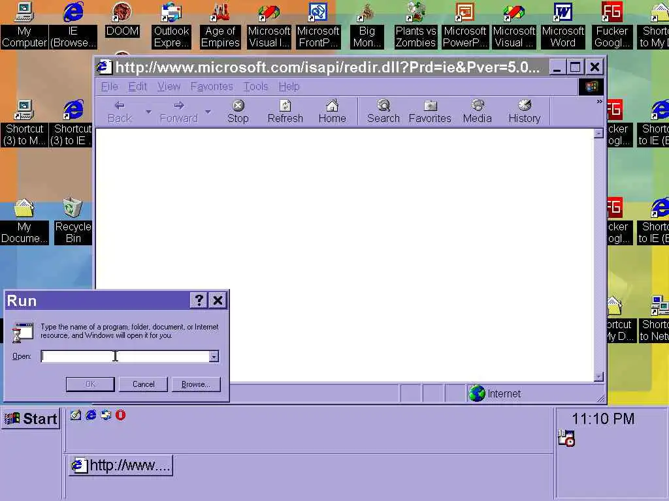
Task: Expand Back button history dropdown arrow
Action: (148, 112)
